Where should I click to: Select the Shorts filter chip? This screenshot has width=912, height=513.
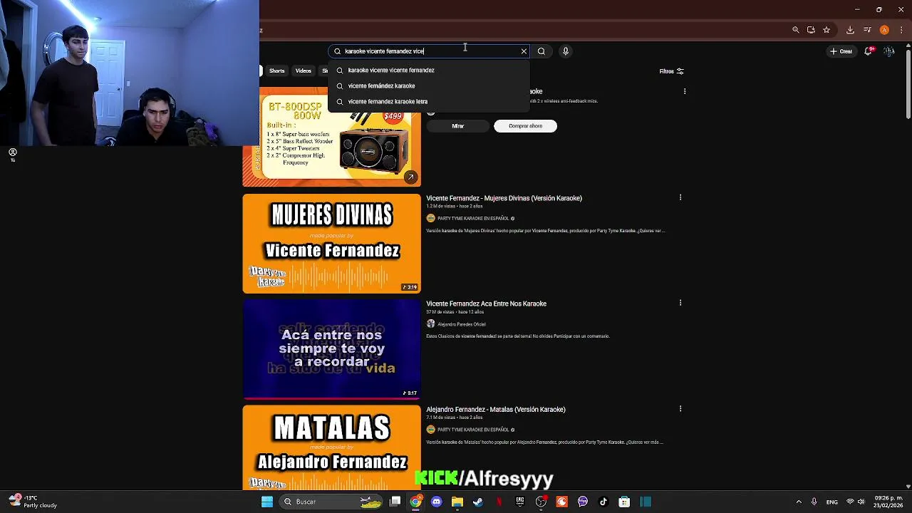276,71
